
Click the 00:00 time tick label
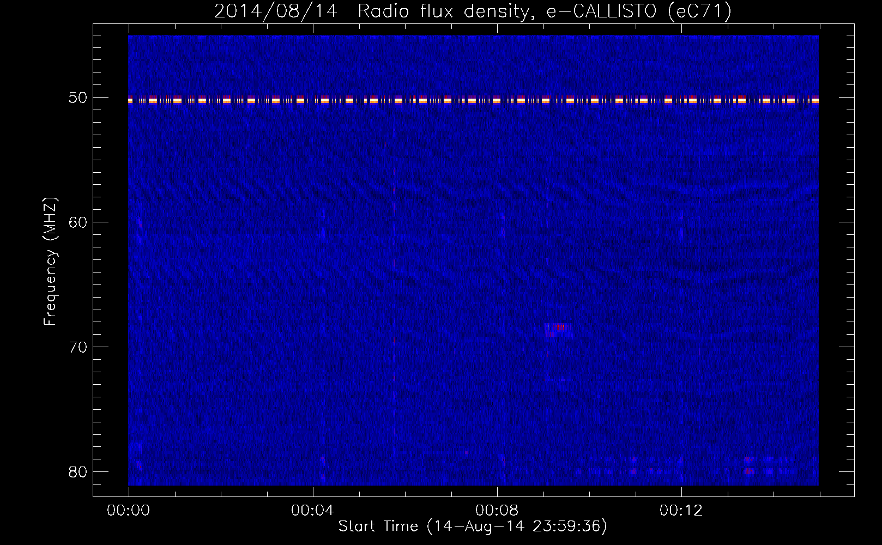pyautogui.click(x=129, y=511)
